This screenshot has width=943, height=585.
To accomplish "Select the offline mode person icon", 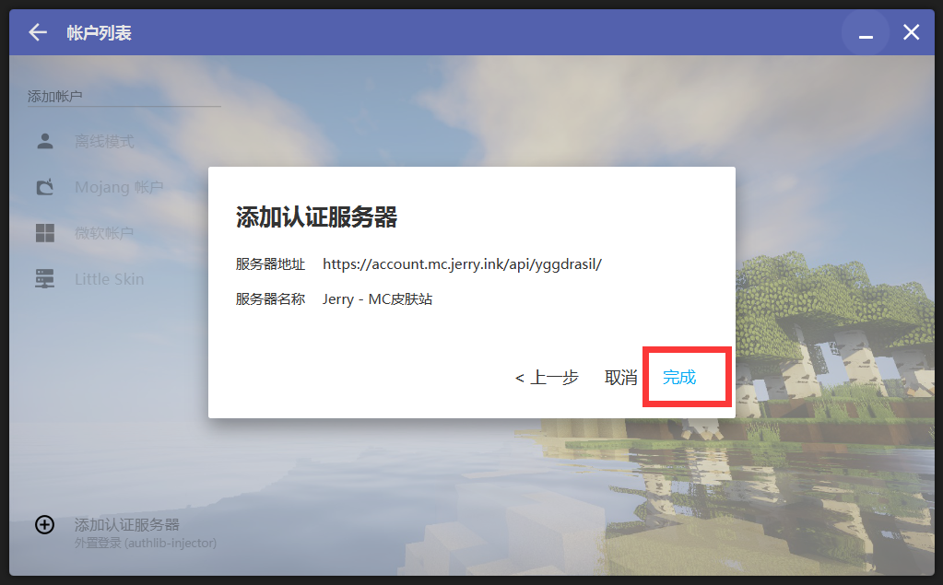I will (44, 141).
